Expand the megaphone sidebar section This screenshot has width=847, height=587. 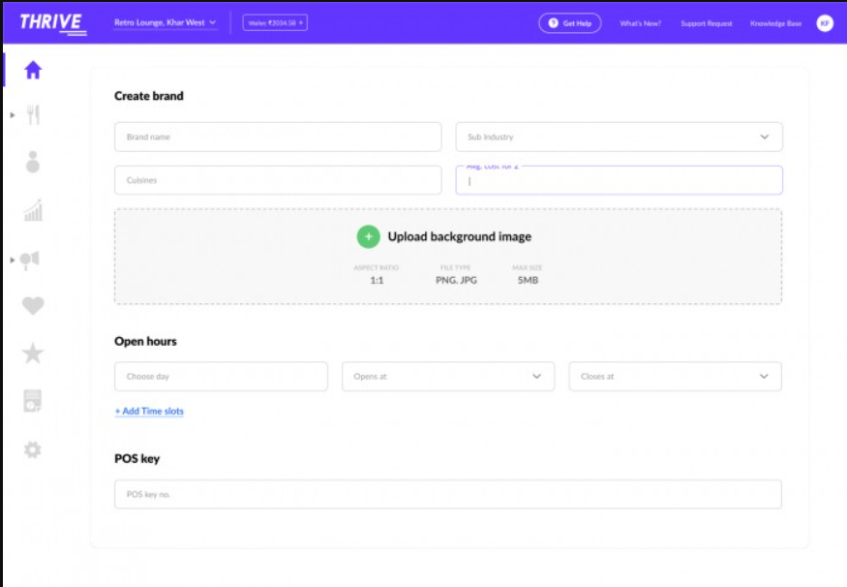coord(13,260)
